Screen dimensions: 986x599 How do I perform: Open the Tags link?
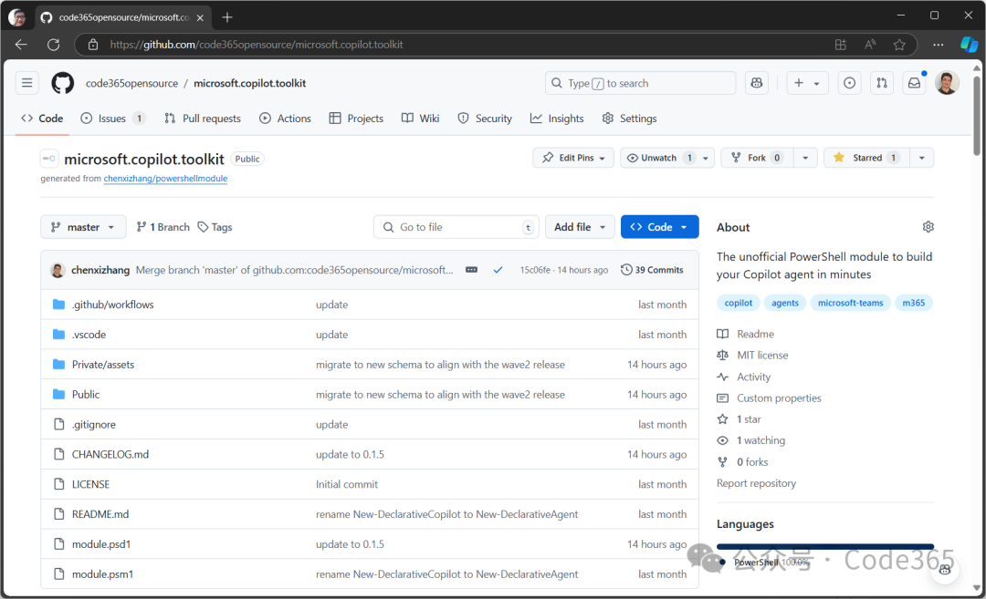click(x=215, y=227)
